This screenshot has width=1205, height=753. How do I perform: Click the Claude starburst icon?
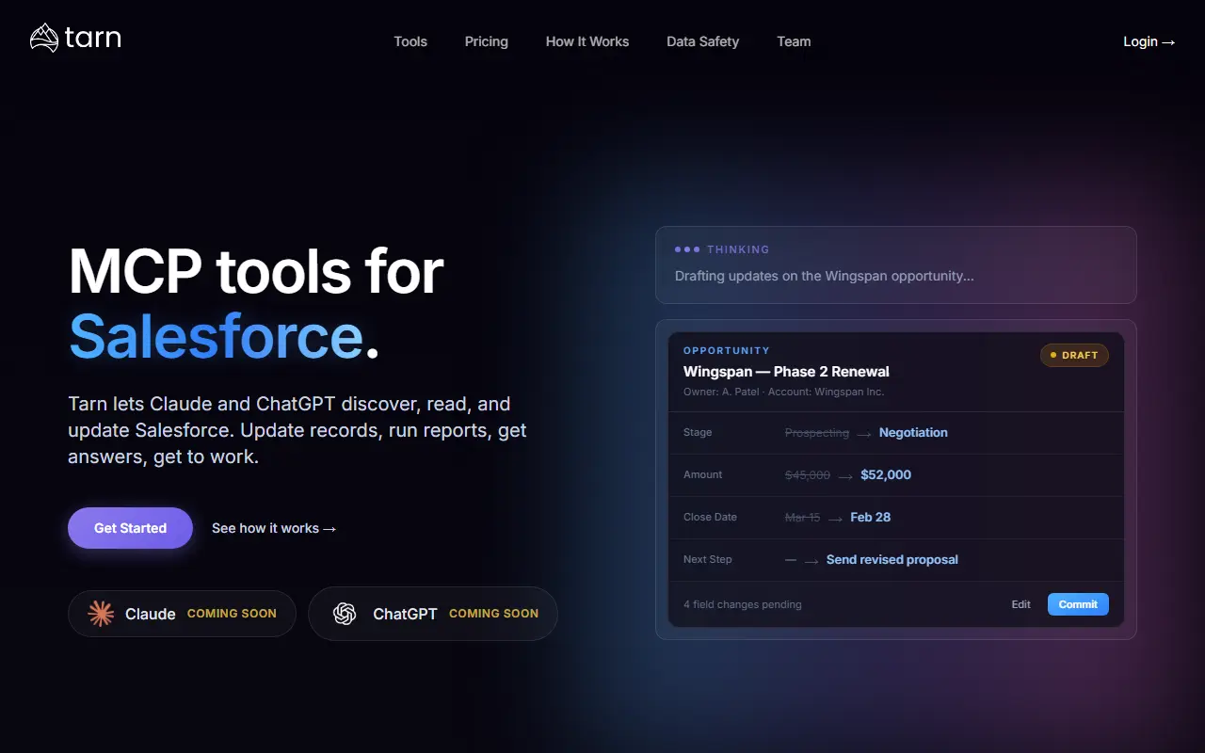click(101, 614)
